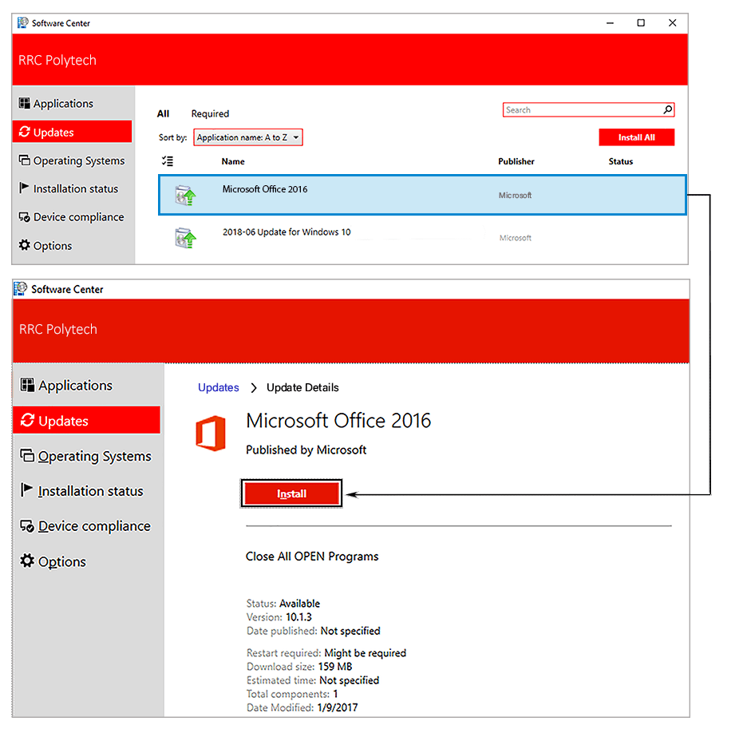Click the Status: Available line
This screenshot has height=733, width=747.
(283, 604)
